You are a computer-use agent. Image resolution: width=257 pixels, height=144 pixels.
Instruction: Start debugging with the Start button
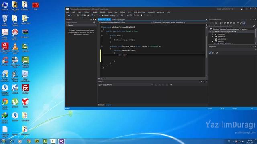pyautogui.click(x=105, y=16)
